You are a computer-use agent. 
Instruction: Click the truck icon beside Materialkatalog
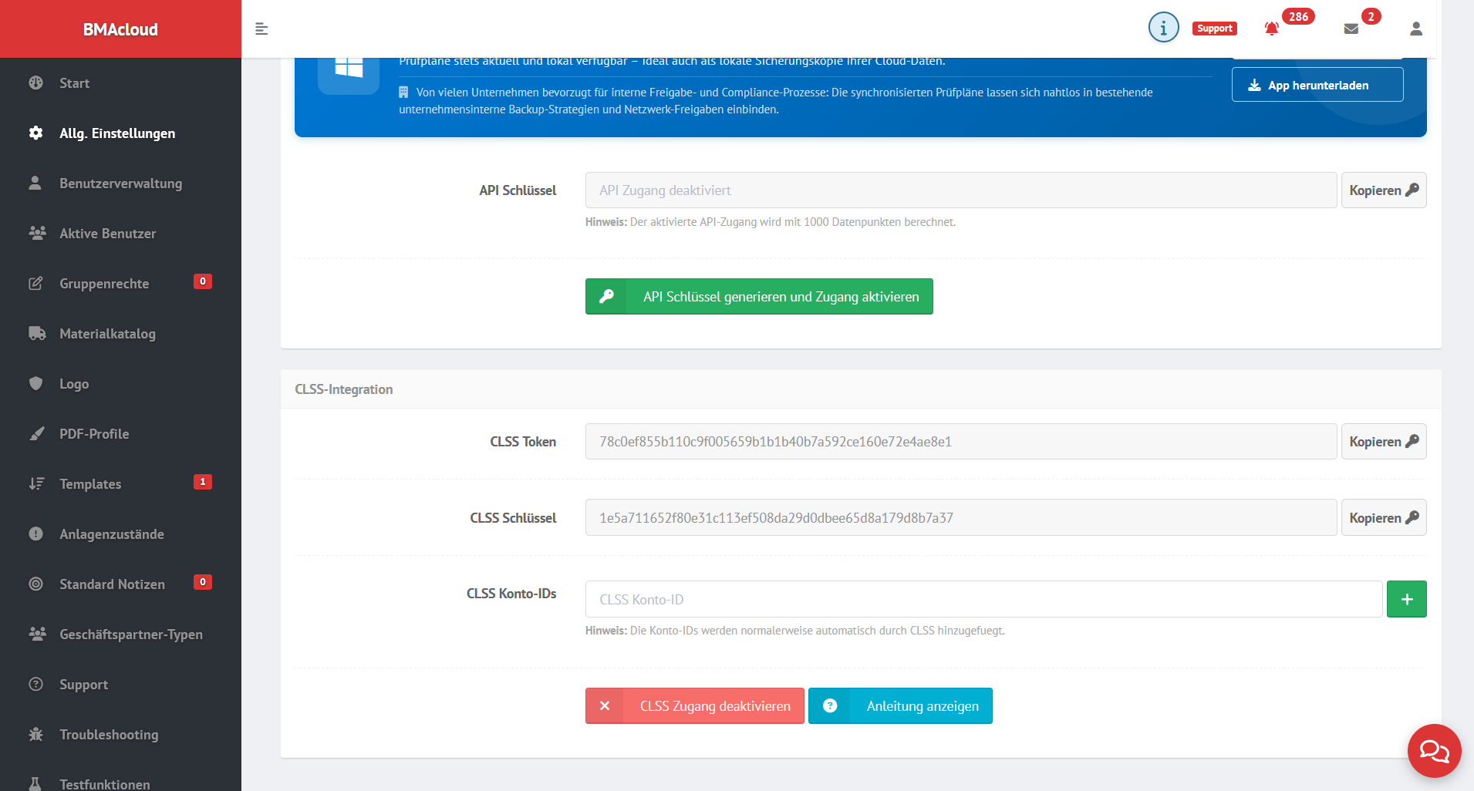(x=37, y=333)
